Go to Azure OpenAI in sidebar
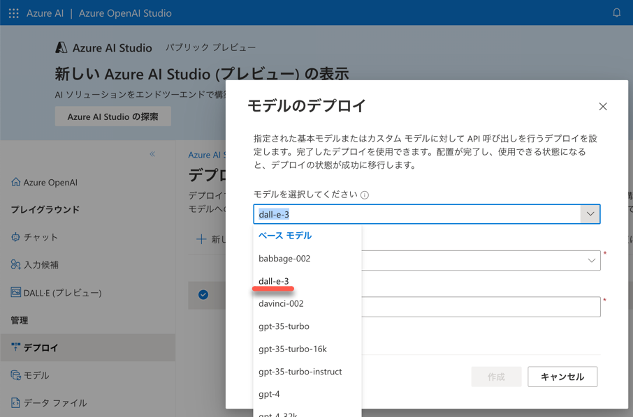633x417 pixels. (x=50, y=183)
